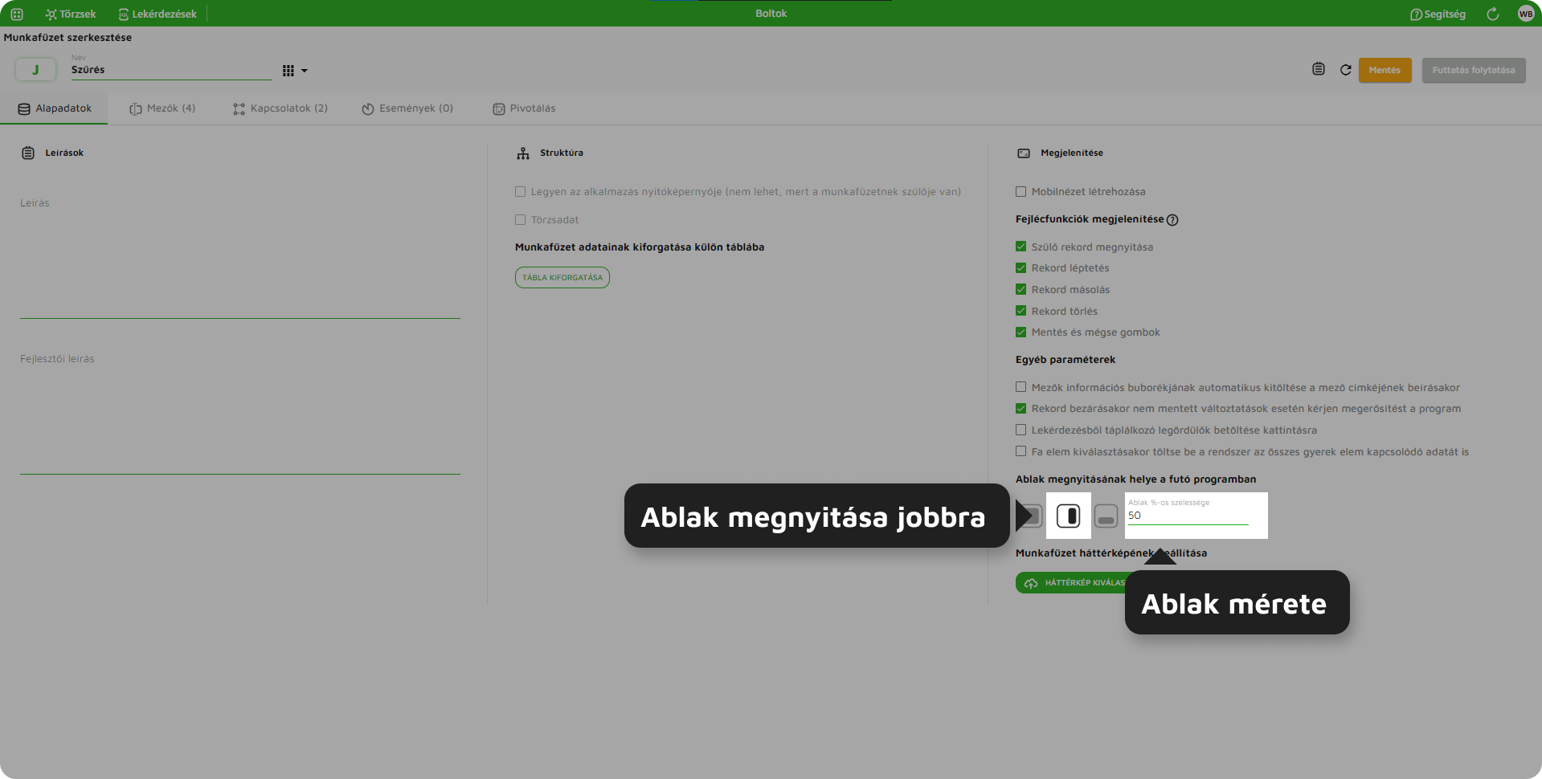The image size is (1542, 779).
Task: Select the open-window-at-bottom position icon
Action: pos(1106,516)
